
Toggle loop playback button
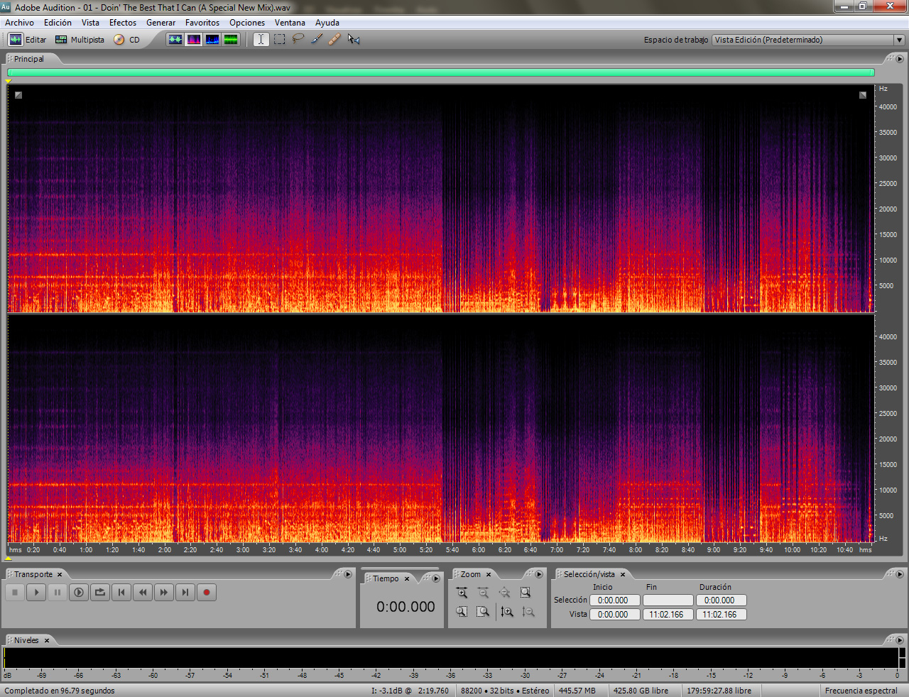click(100, 592)
